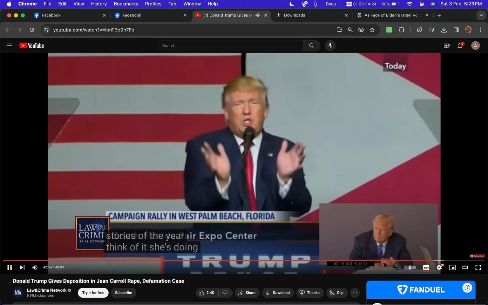The width and height of the screenshot is (488, 305).
Task: Open YouTube notifications bell
Action: 460,46
